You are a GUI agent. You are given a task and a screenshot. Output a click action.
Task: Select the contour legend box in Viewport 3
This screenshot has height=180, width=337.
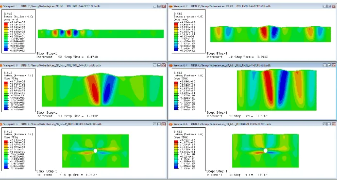click(18, 90)
